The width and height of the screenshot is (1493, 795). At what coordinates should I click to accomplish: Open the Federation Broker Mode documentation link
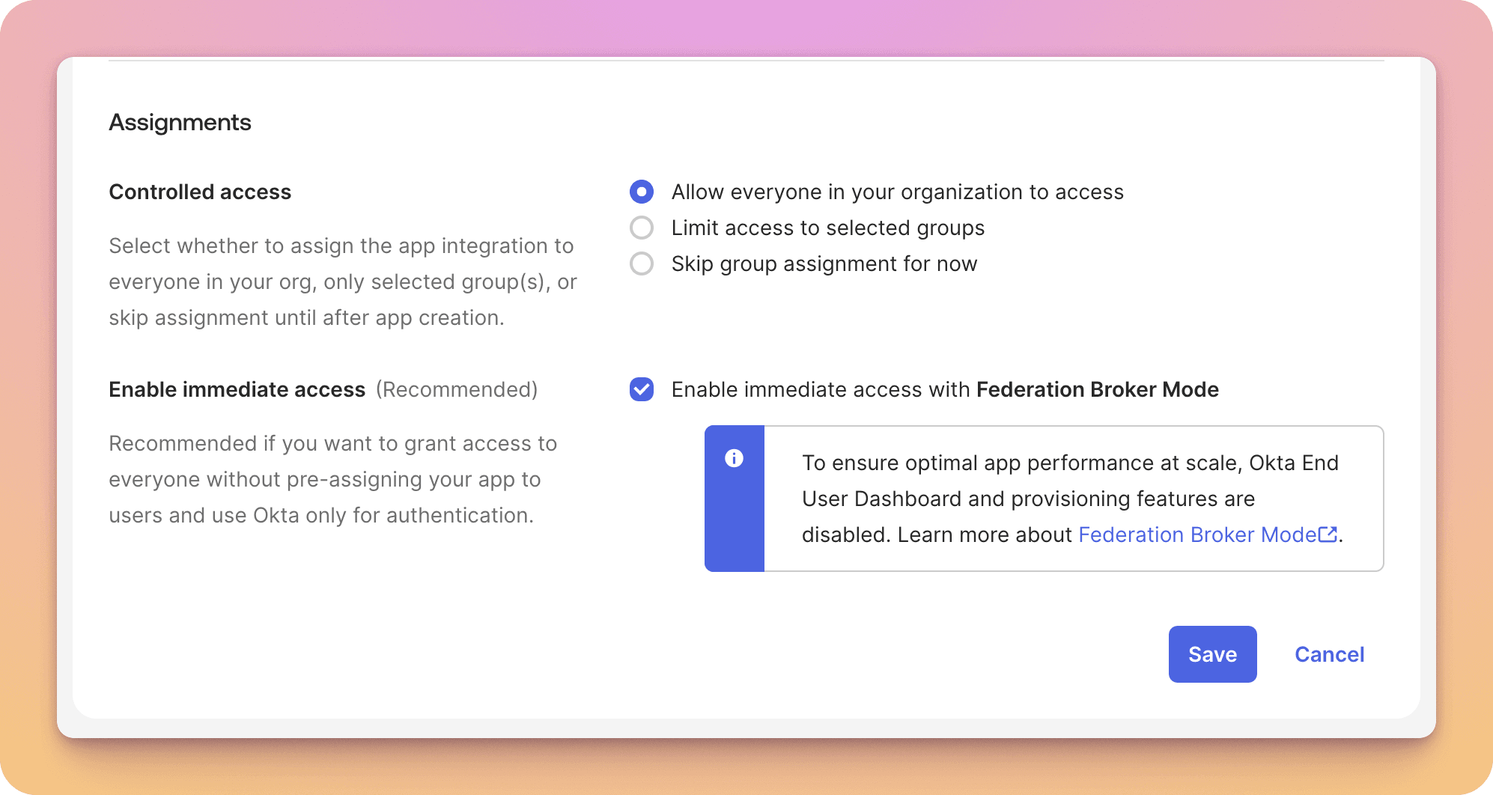(x=1198, y=534)
